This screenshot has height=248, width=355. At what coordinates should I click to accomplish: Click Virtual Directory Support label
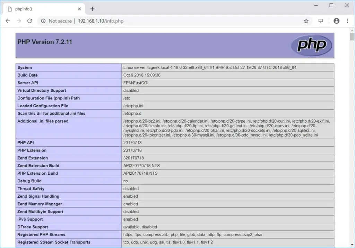coord(42,90)
